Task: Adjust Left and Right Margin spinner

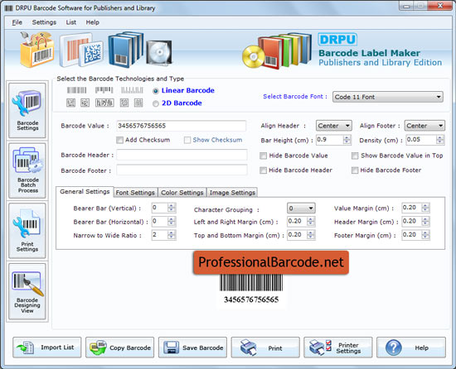Action: click(311, 222)
